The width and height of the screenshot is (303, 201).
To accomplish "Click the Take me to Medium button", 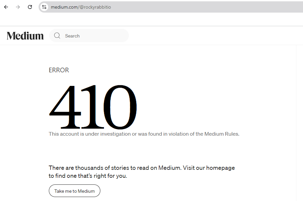I will point(74,191).
